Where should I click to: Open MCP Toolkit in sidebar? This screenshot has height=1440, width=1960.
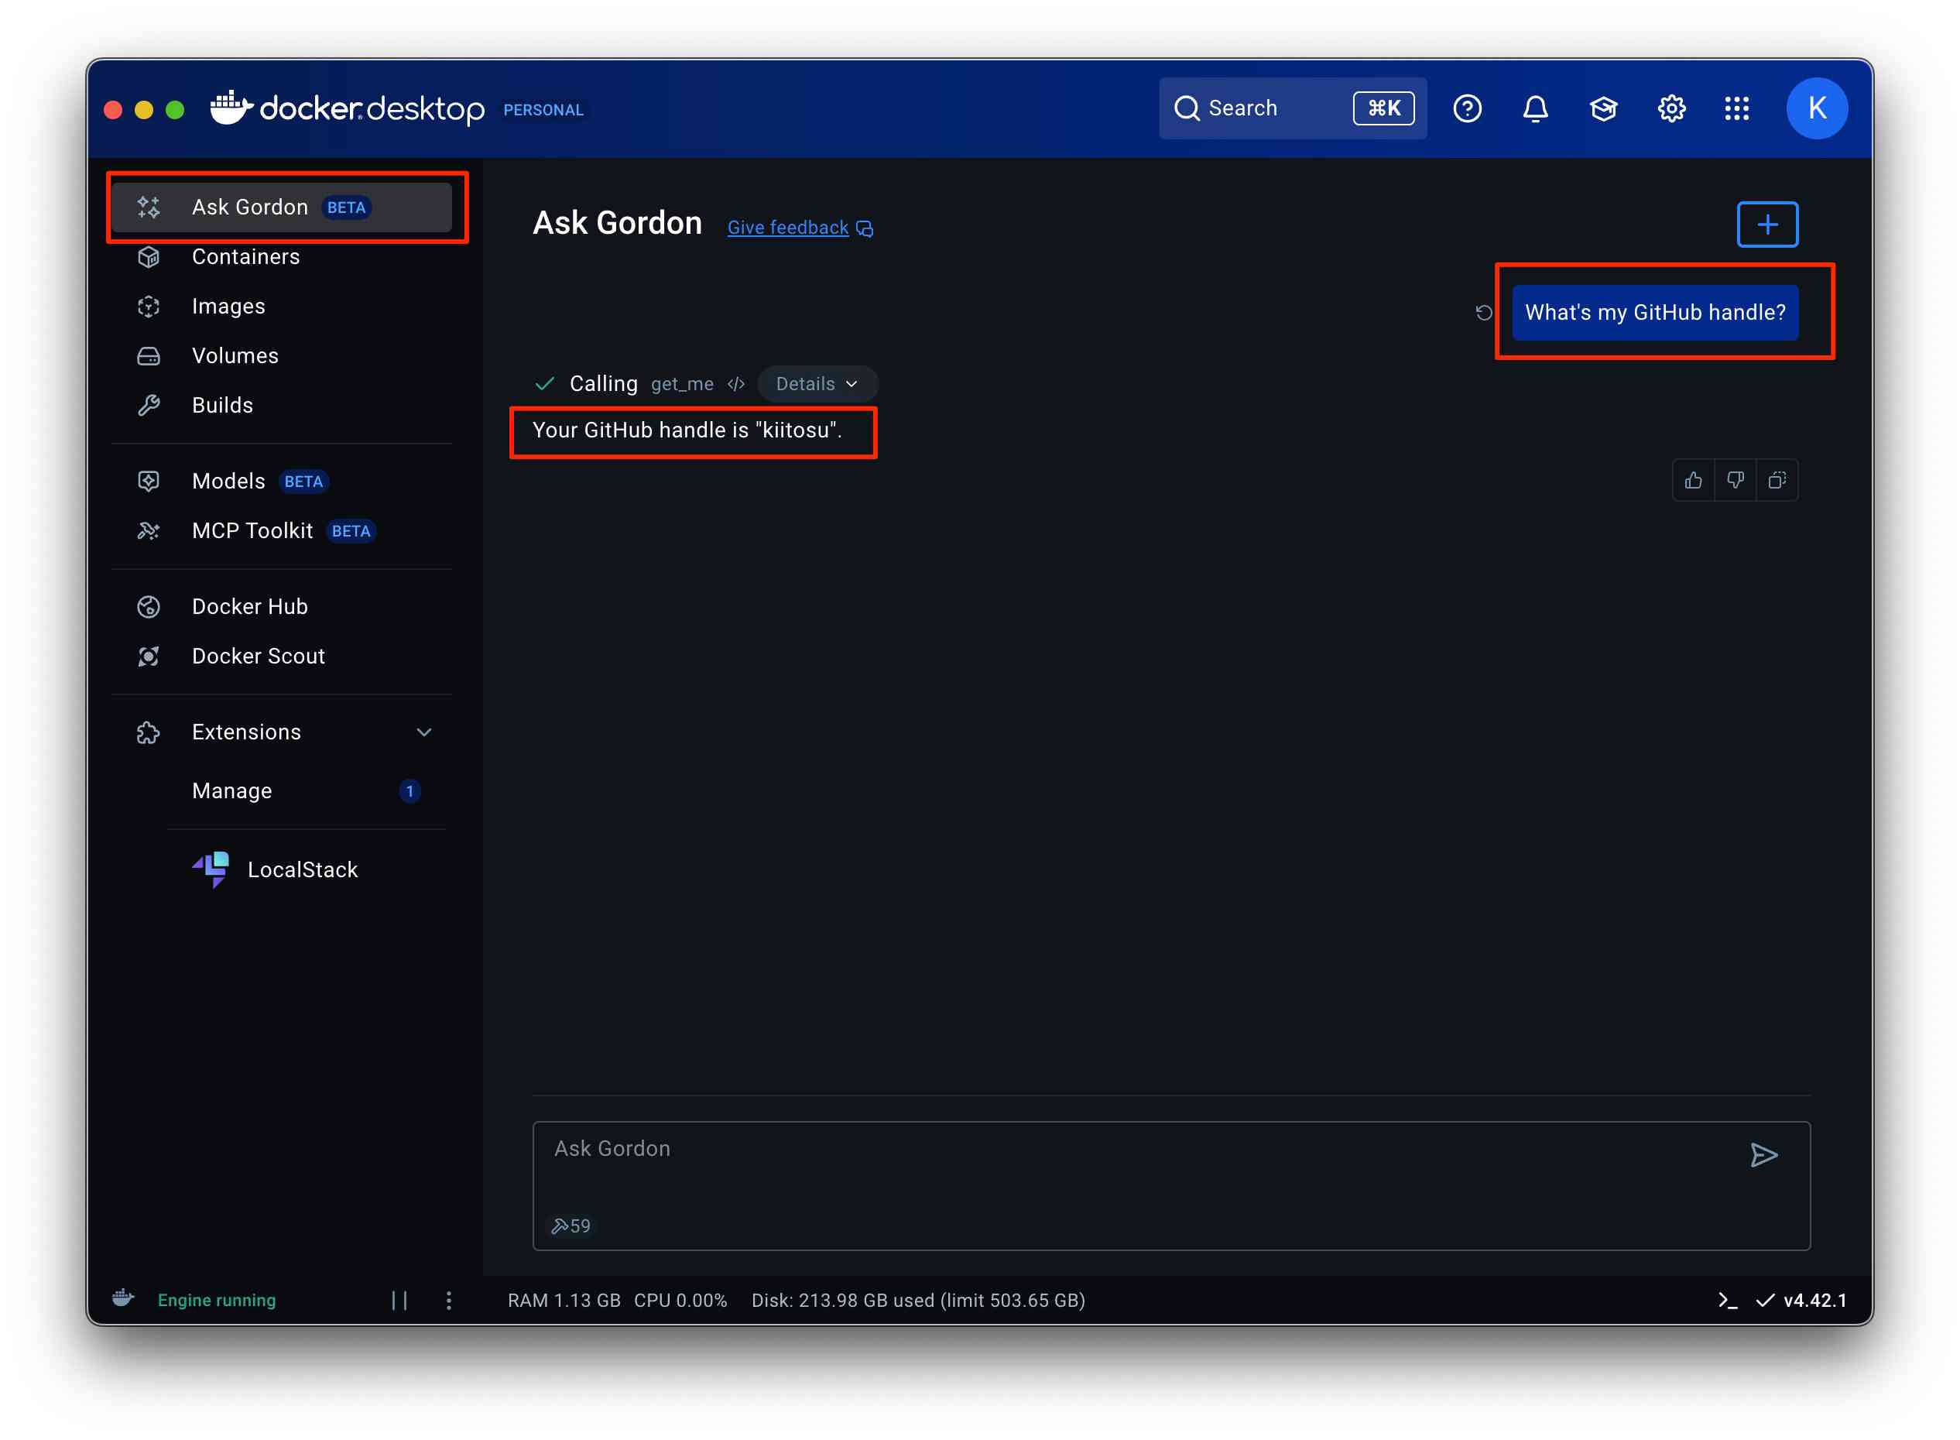252,531
